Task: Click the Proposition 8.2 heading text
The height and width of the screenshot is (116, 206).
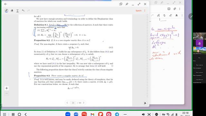Action: [42, 40]
